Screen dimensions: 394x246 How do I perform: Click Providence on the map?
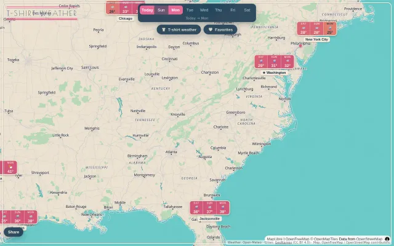tap(353, 9)
